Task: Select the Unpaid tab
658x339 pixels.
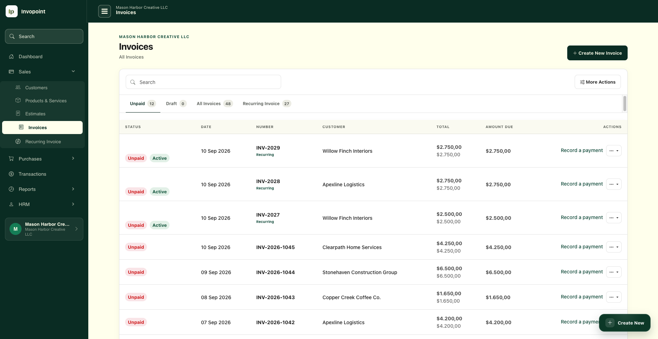Action: (143, 104)
